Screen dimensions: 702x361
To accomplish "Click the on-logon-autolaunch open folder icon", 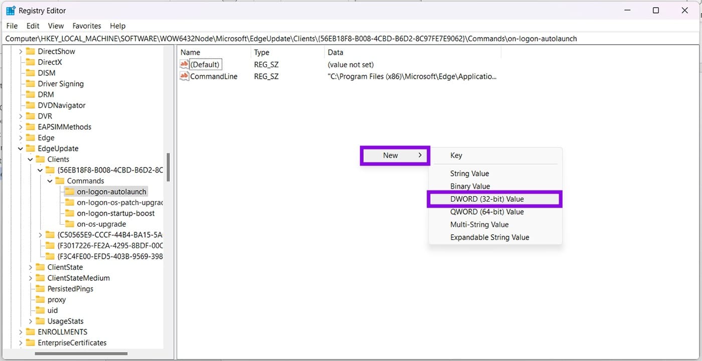I will (x=69, y=192).
